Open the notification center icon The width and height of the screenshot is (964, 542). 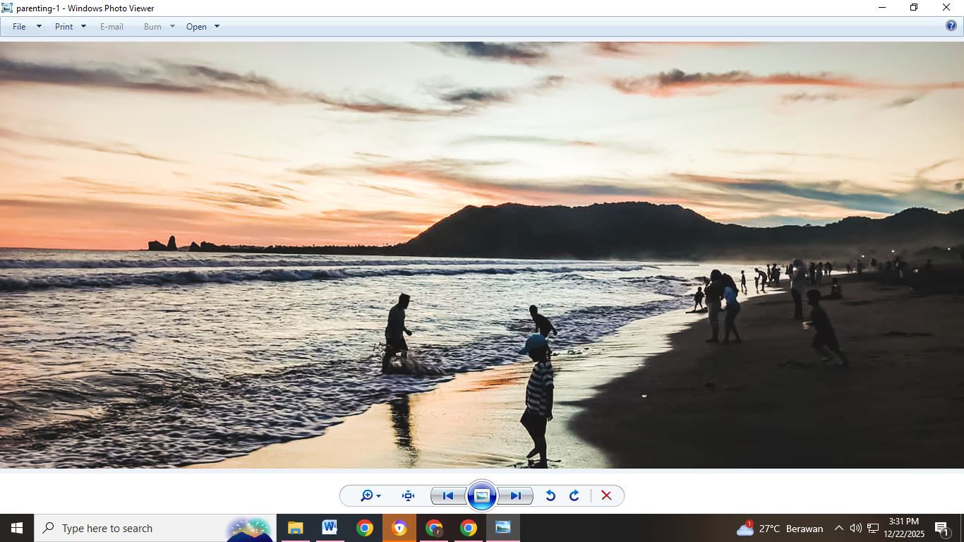click(x=941, y=528)
